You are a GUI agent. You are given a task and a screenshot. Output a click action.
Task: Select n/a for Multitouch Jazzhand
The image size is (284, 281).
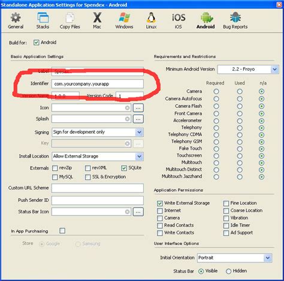[261, 177]
